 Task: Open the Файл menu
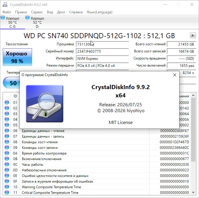6,12
